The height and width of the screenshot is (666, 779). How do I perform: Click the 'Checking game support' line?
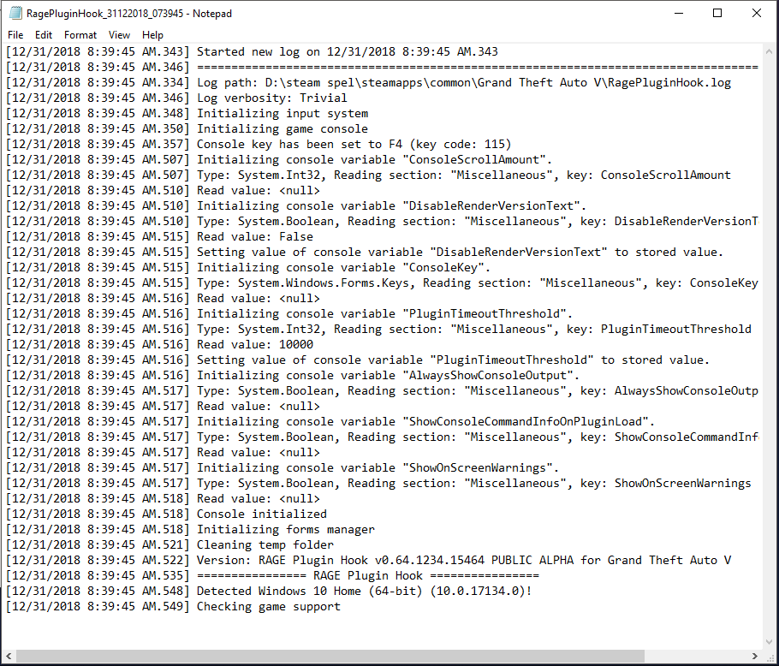(174, 606)
